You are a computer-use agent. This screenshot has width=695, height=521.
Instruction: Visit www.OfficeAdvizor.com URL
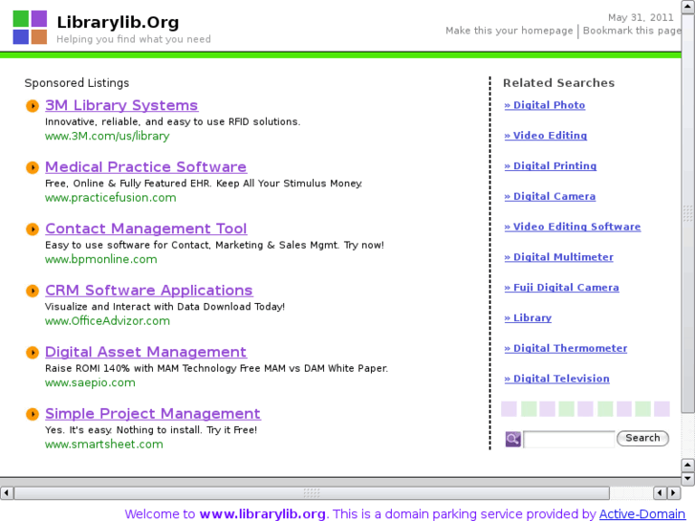107,321
